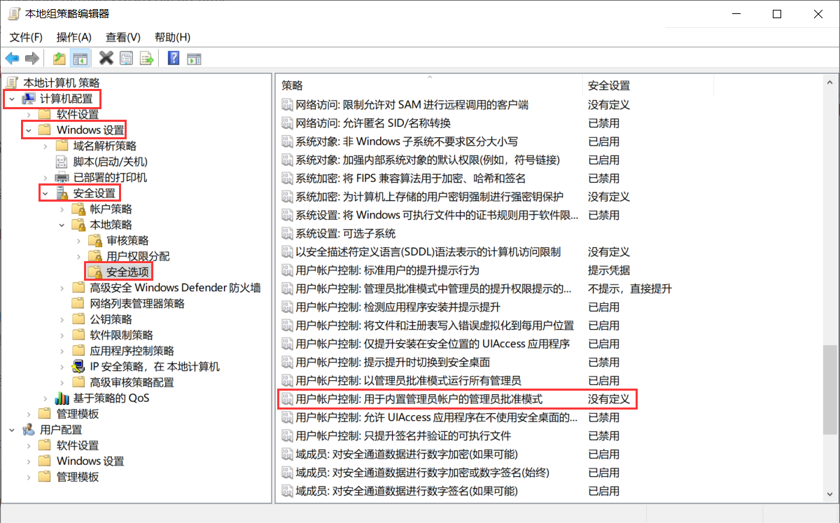Collapse the 用户配置 tree node
The image size is (840, 523).
click(x=12, y=430)
